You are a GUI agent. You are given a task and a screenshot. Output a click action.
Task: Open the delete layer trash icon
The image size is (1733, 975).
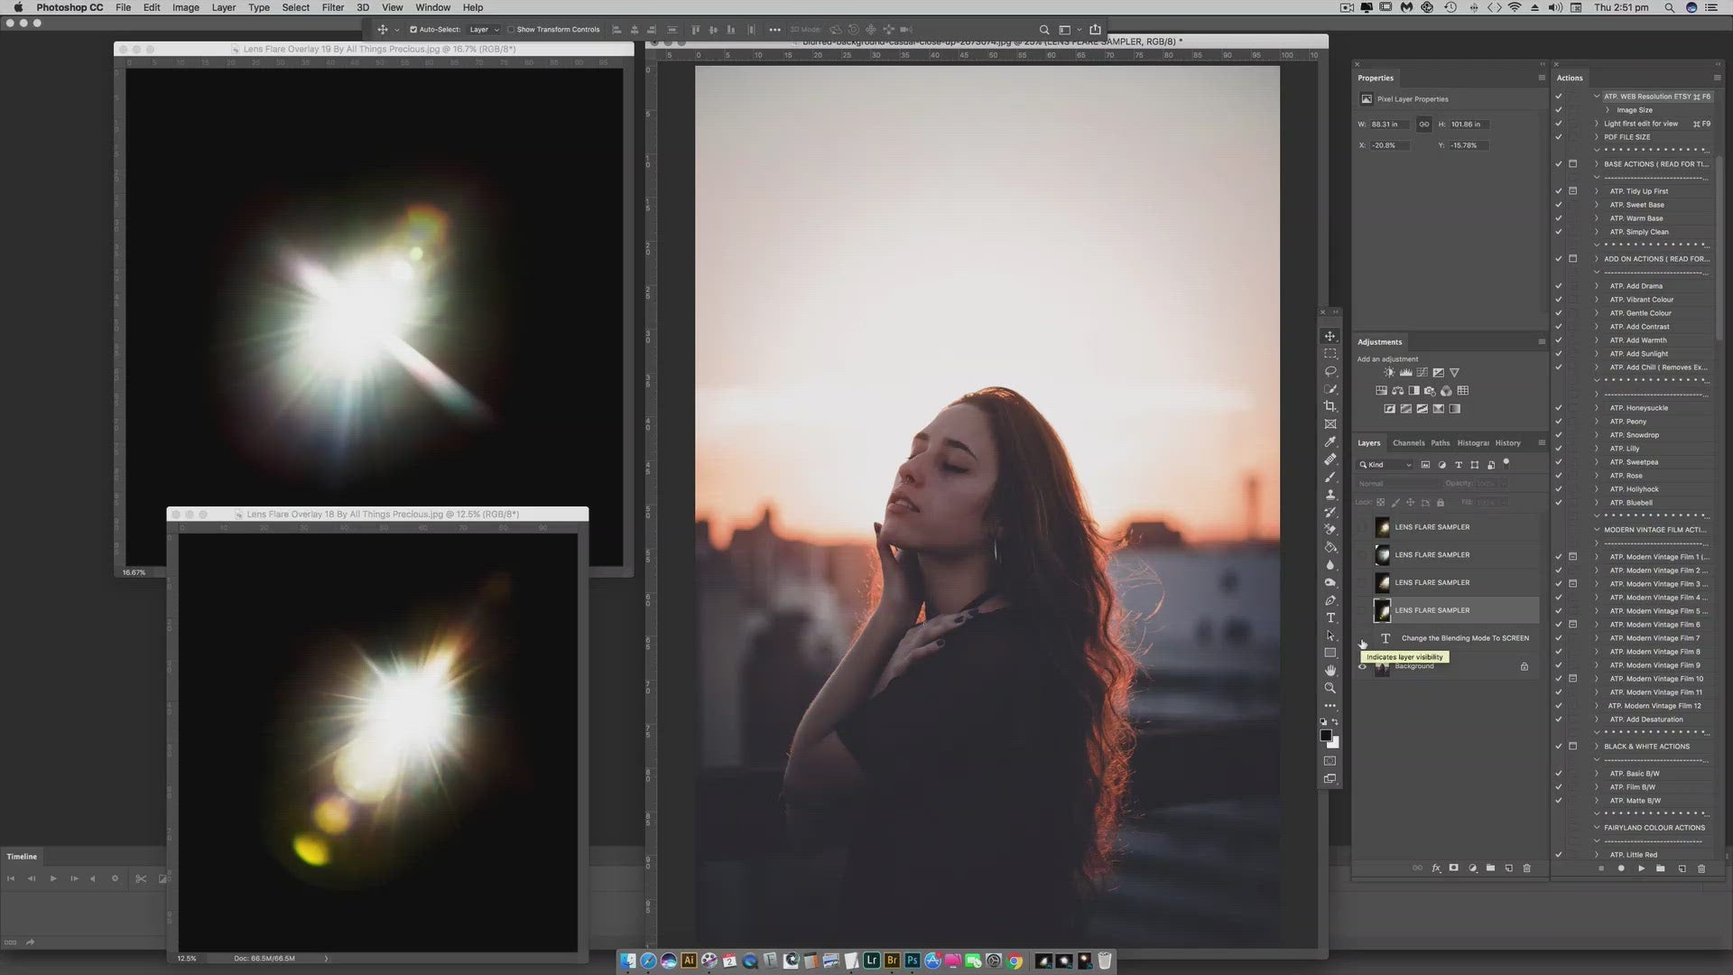[1526, 868]
